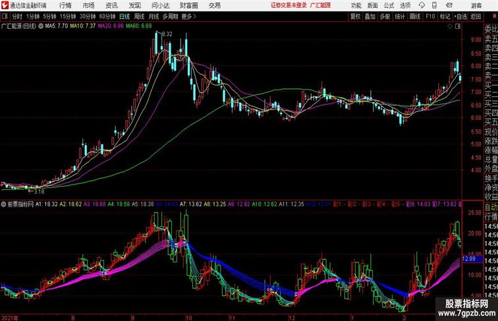This screenshot has width=498, height=321.
Task: Click the mobile phone icon
Action: 435,5
